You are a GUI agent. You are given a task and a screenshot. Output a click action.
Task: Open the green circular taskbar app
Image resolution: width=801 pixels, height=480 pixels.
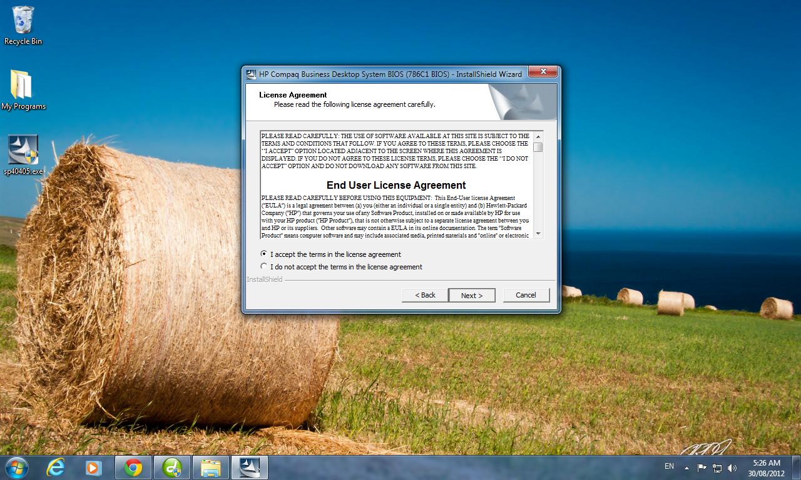point(172,467)
